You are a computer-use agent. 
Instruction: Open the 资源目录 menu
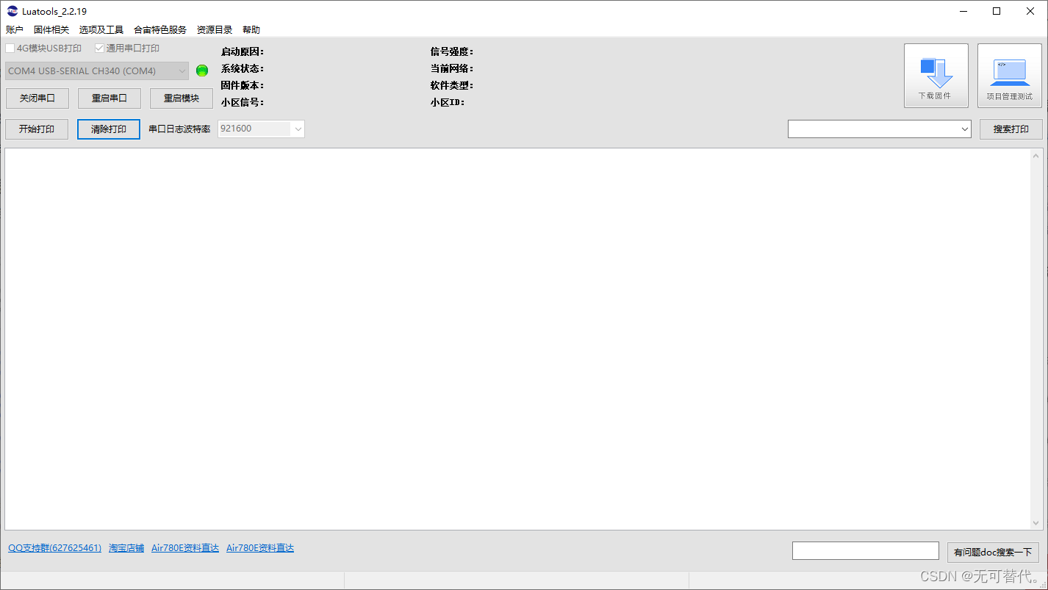point(215,30)
